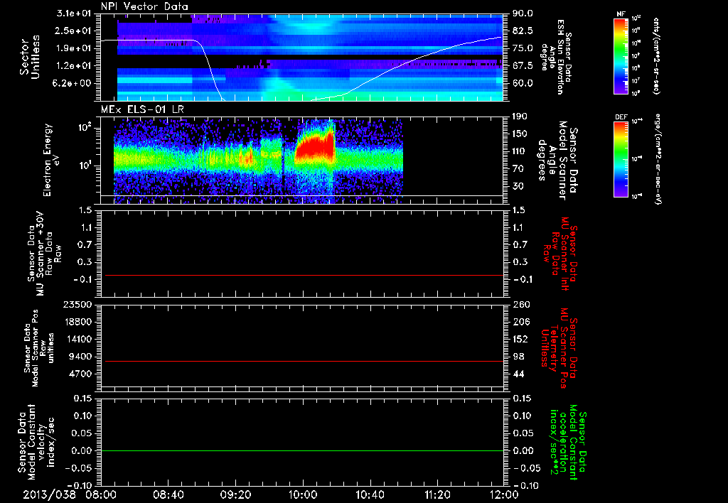The height and width of the screenshot is (503, 728).
Task: Click the 150 scanner angle tick
Action: pos(520,134)
